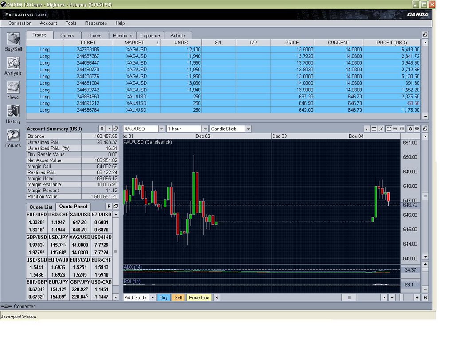Select the Quote Panel tab

(x=73, y=207)
